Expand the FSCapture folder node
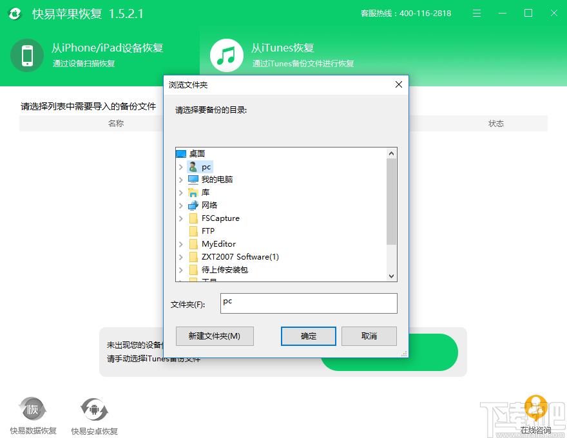 pos(181,218)
